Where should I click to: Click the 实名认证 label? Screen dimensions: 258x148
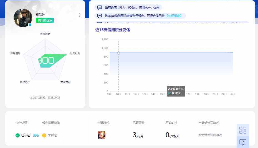(x=21, y=123)
